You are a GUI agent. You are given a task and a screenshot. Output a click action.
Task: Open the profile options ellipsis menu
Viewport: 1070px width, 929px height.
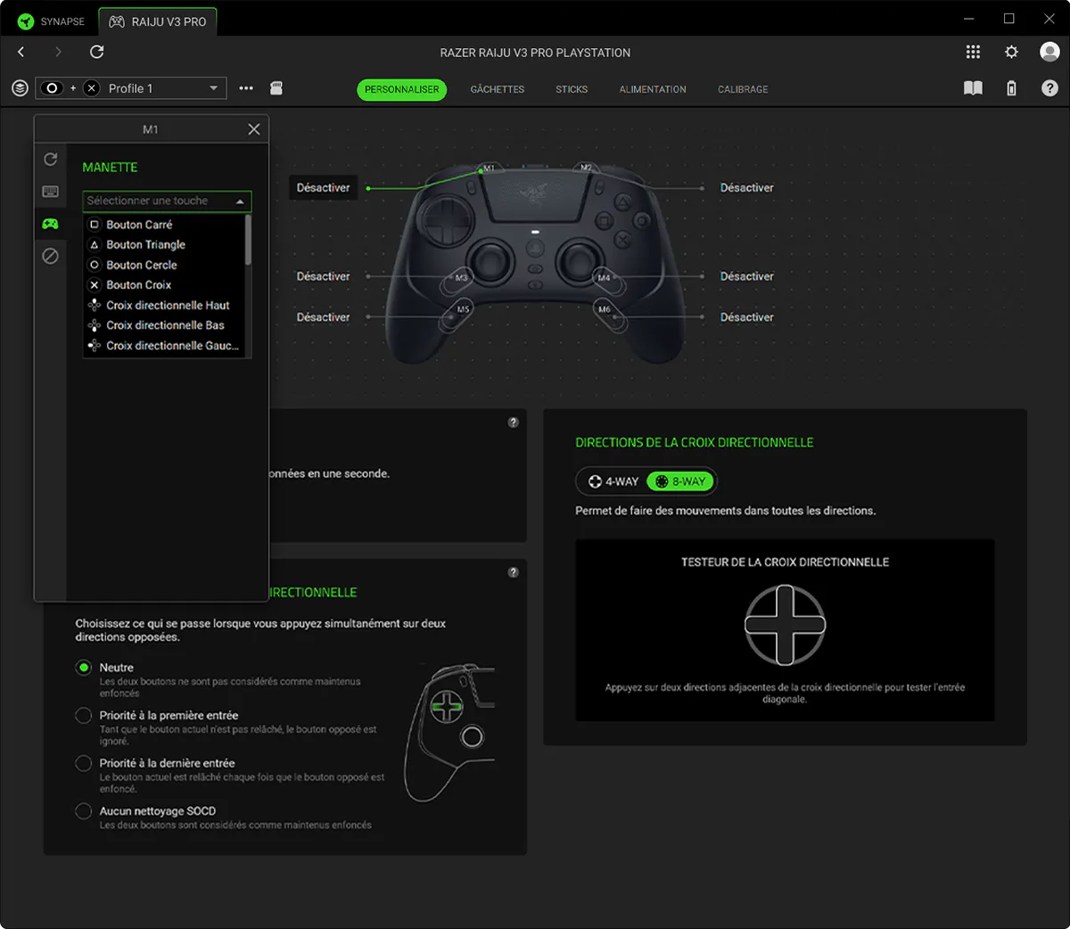[246, 88]
